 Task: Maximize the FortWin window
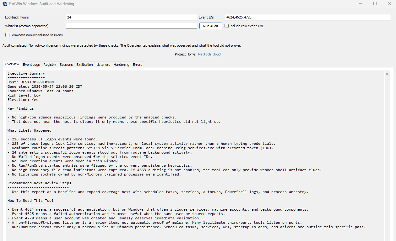tap(375, 4)
